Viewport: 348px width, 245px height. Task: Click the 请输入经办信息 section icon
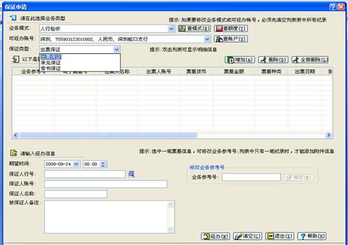(x=14, y=153)
